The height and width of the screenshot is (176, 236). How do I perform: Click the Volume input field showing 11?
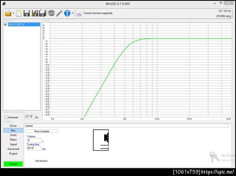pyautogui.click(x=34, y=140)
